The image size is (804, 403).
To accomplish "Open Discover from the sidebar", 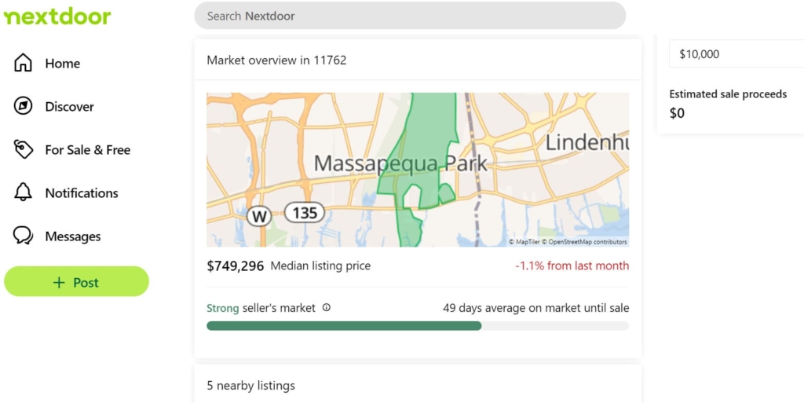I will 69,107.
